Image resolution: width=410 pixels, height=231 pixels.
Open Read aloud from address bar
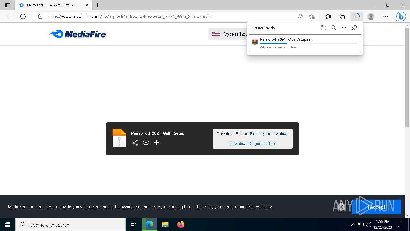click(300, 16)
